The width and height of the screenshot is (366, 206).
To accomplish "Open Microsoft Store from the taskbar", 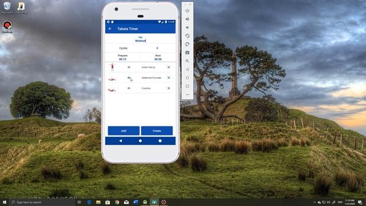I will click(108, 202).
